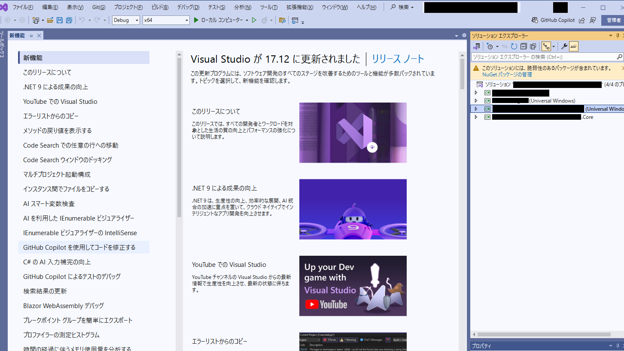This screenshot has width=624, height=351.
Task: Open Properties wrench icon in Solution Explorer
Action: pyautogui.click(x=565, y=46)
